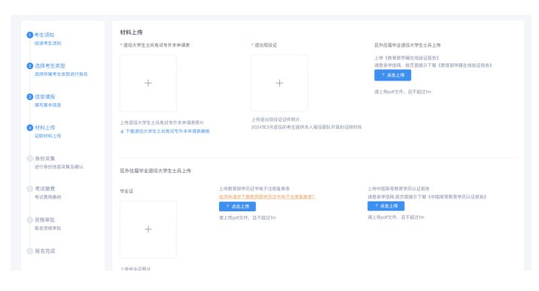
Task: Click 请上传pdf文件 hint under 学籍在线验证报告 upload
Action: [403, 92]
